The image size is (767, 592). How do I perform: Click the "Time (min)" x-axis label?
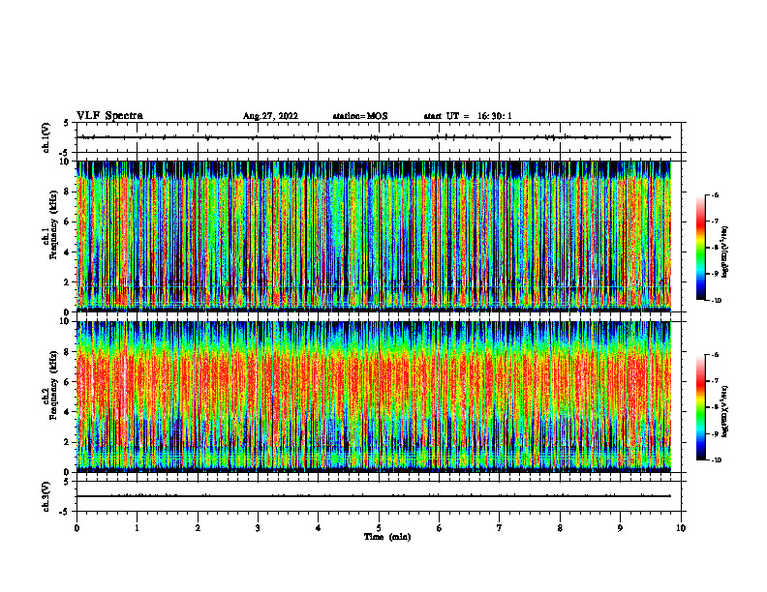point(387,537)
